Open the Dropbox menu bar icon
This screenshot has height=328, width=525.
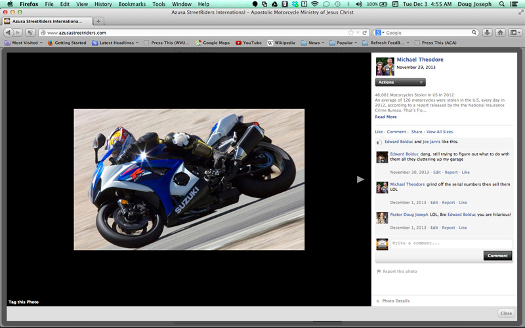click(295, 4)
